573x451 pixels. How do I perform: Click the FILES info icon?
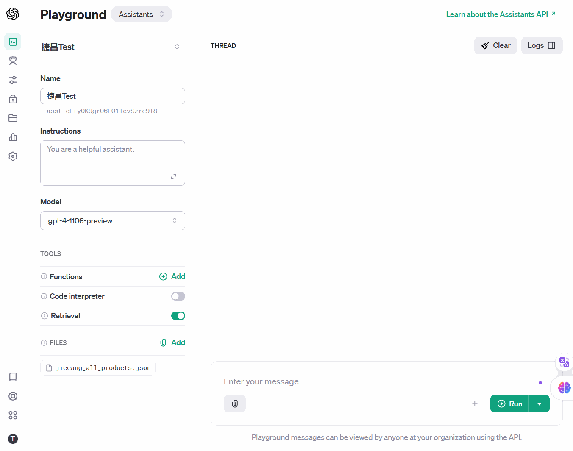[44, 342]
